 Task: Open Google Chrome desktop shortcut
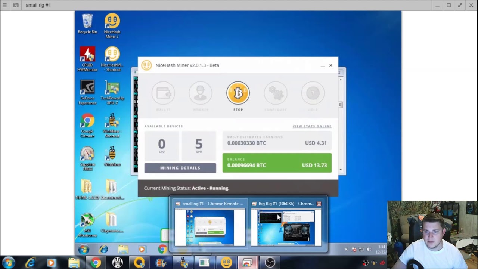click(x=87, y=126)
